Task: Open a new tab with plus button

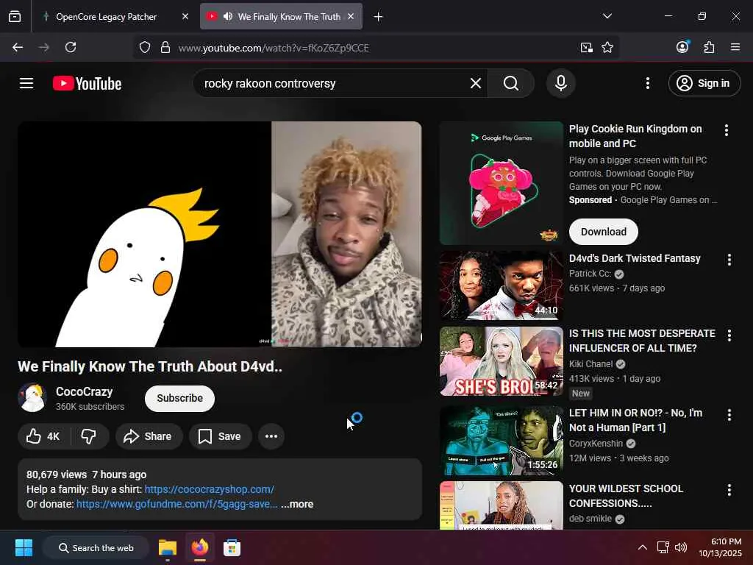Action: click(379, 17)
